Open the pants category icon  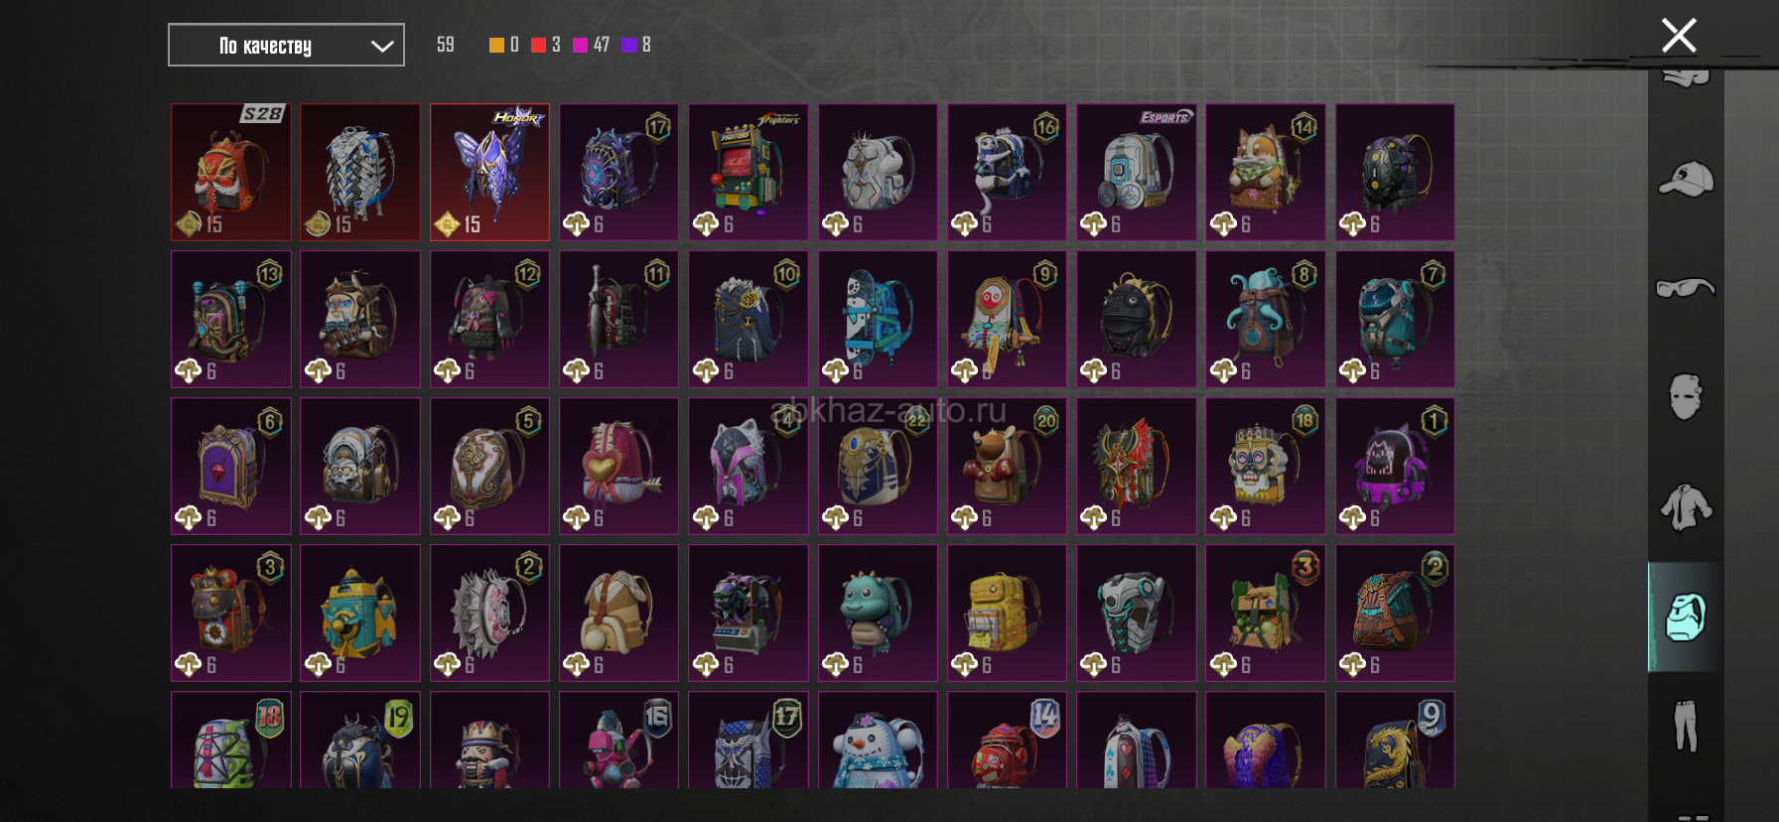1686,725
